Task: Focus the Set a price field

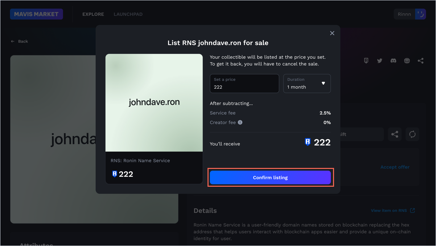Action: pyautogui.click(x=244, y=87)
